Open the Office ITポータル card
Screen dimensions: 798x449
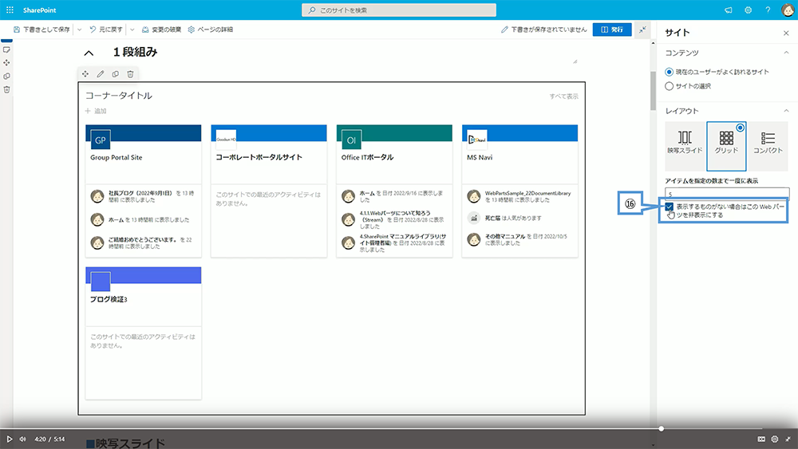(394, 191)
